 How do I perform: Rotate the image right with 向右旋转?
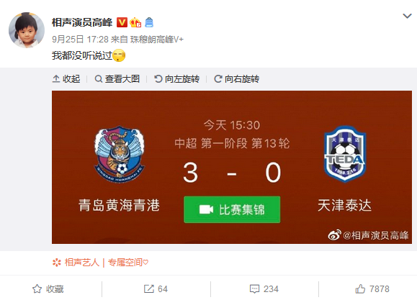[237, 79]
